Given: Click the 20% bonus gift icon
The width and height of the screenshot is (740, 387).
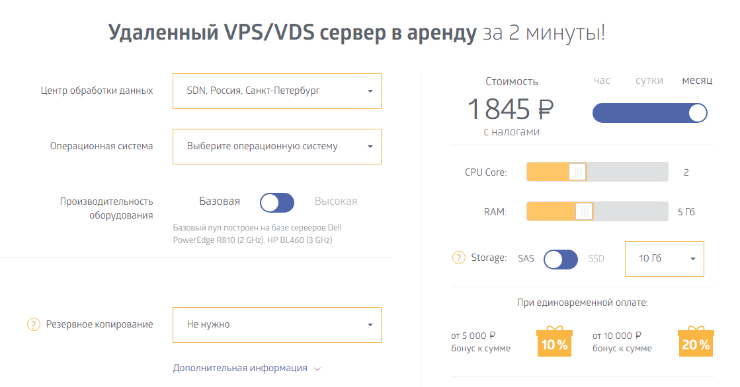Looking at the screenshot, I should point(696,341).
